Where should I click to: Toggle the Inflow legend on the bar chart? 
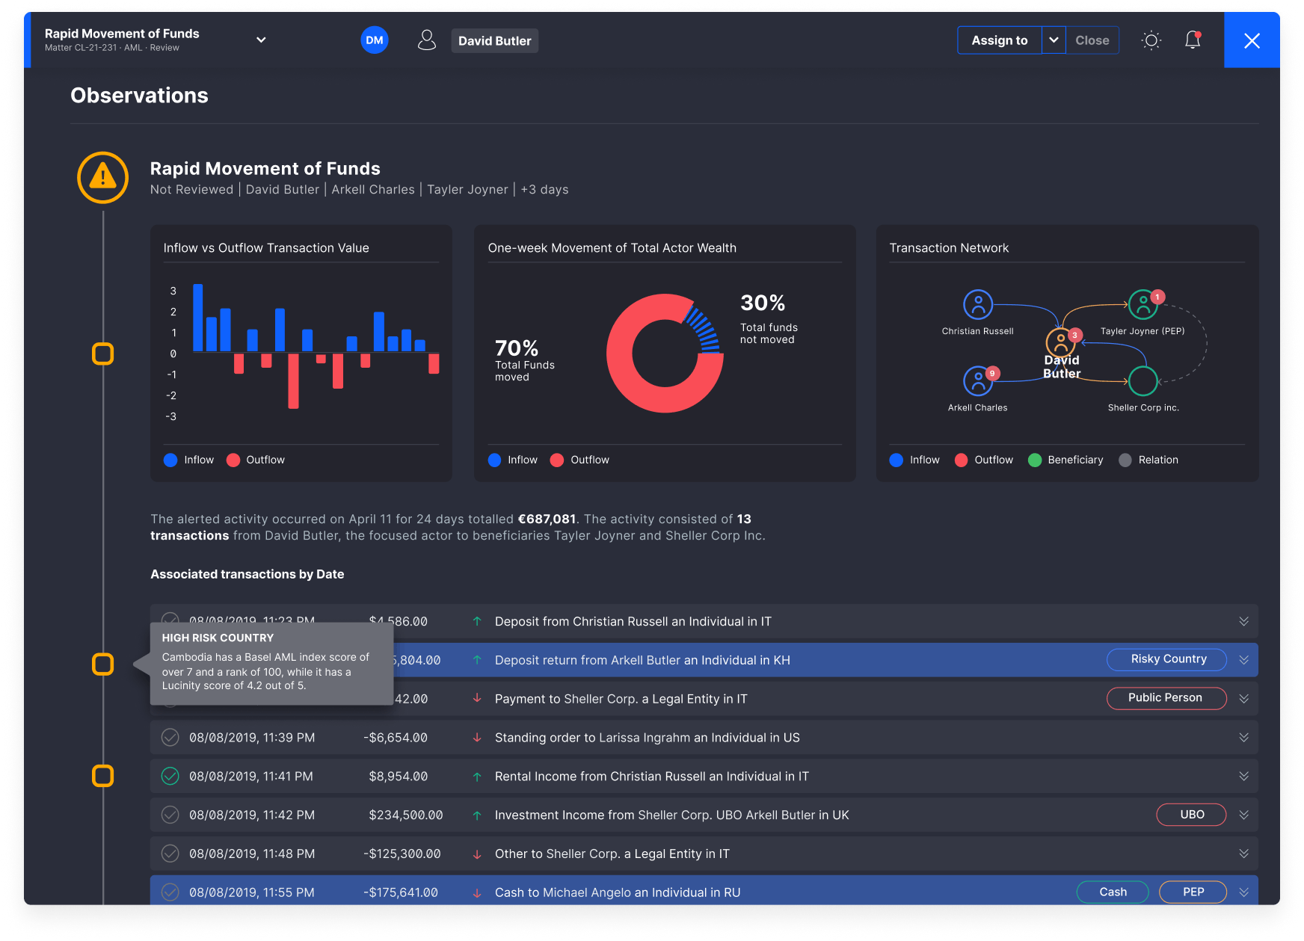(x=170, y=460)
